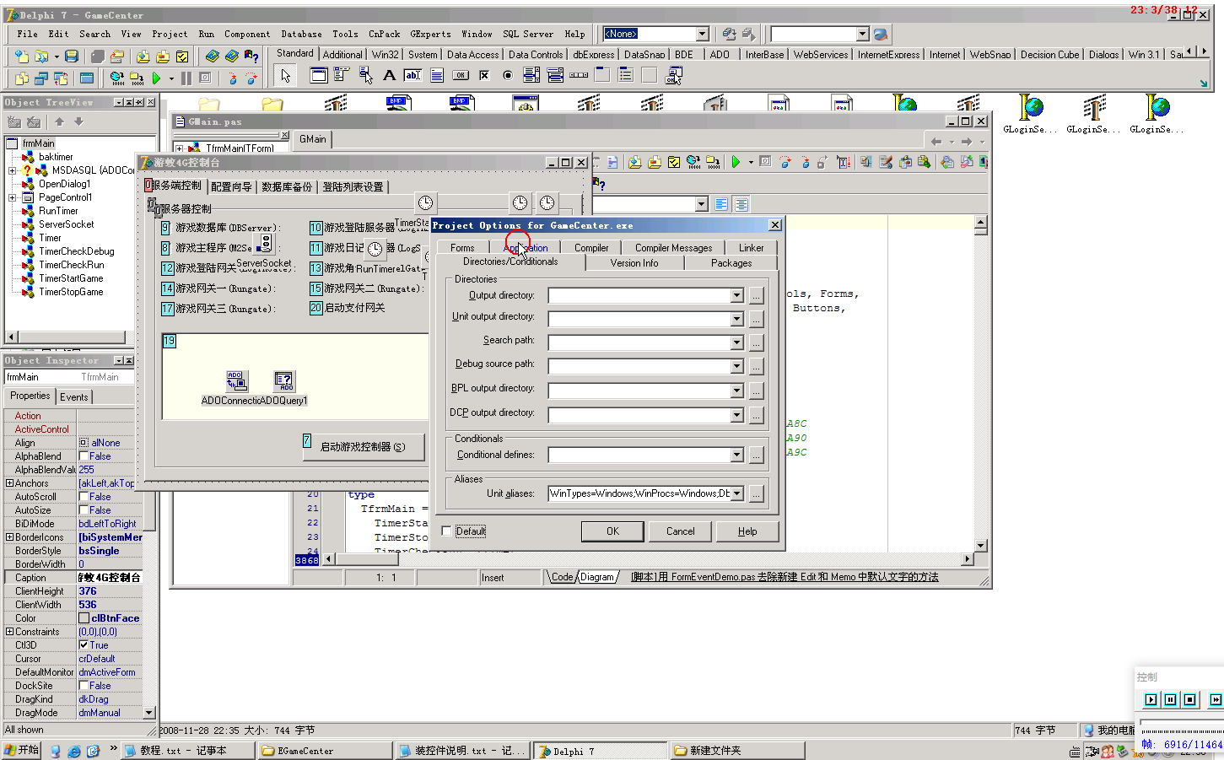Toggle the AutoSize False checkbox
This screenshot has width=1224, height=760.
(84, 510)
